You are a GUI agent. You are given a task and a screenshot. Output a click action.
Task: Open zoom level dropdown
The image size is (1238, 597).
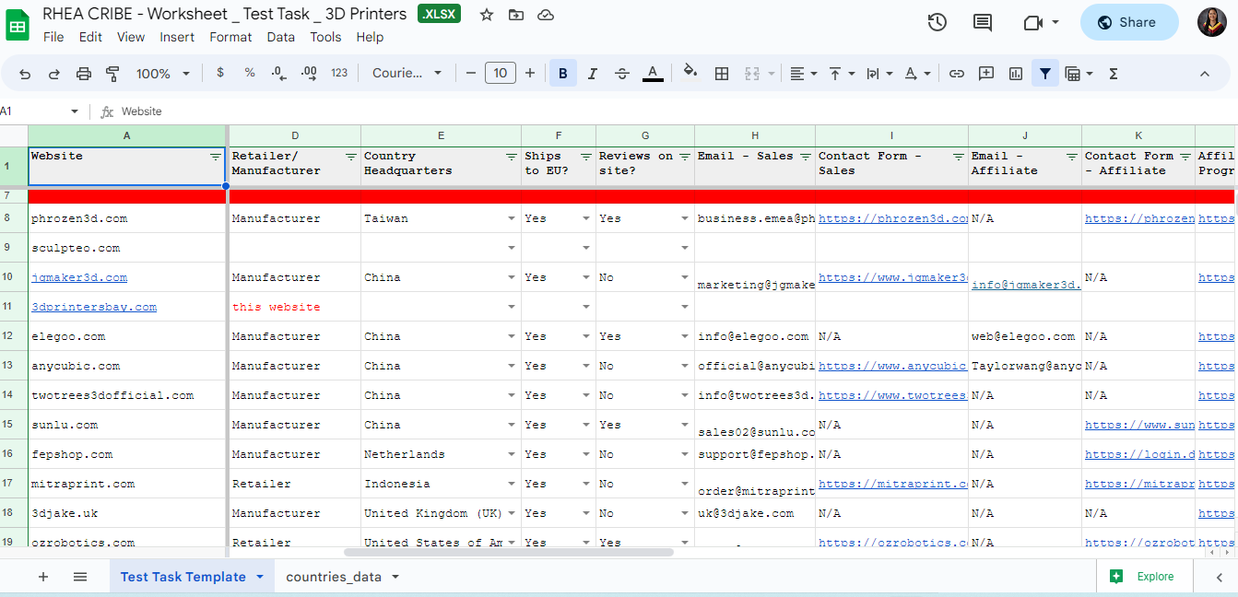(x=163, y=74)
